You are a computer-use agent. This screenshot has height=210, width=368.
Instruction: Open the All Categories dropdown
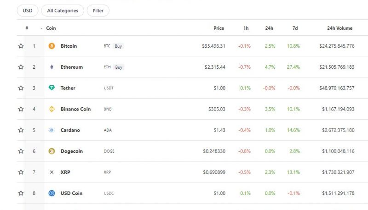point(63,11)
